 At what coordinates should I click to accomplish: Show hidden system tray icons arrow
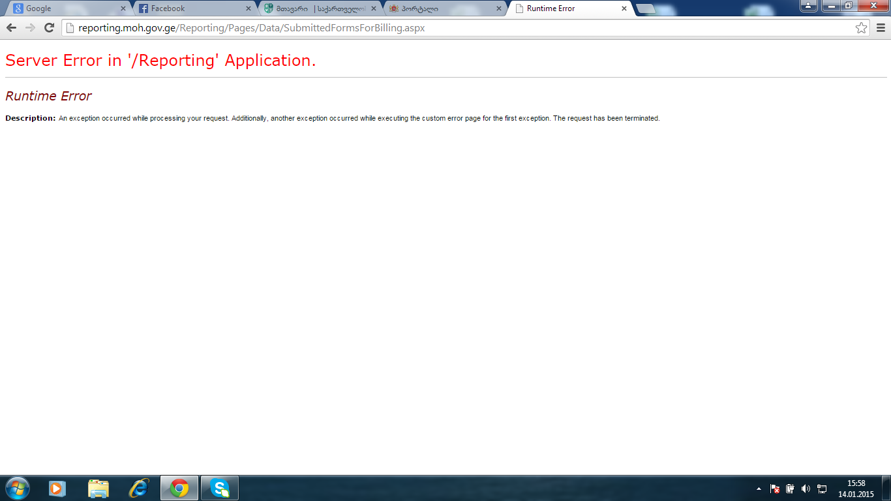[758, 489]
